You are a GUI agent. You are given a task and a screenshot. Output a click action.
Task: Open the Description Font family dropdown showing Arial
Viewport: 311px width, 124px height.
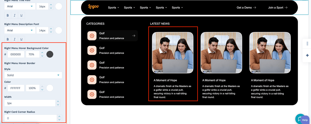20,30
